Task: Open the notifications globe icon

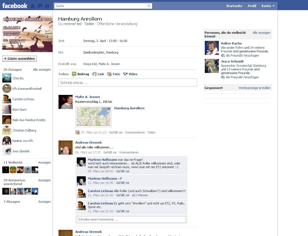Action: click(47, 6)
